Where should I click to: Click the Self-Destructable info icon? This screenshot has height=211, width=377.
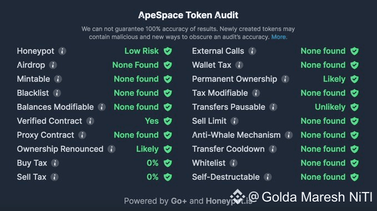(x=268, y=177)
